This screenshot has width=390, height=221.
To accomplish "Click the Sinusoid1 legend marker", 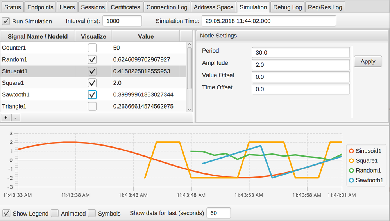I will click(x=351, y=151).
